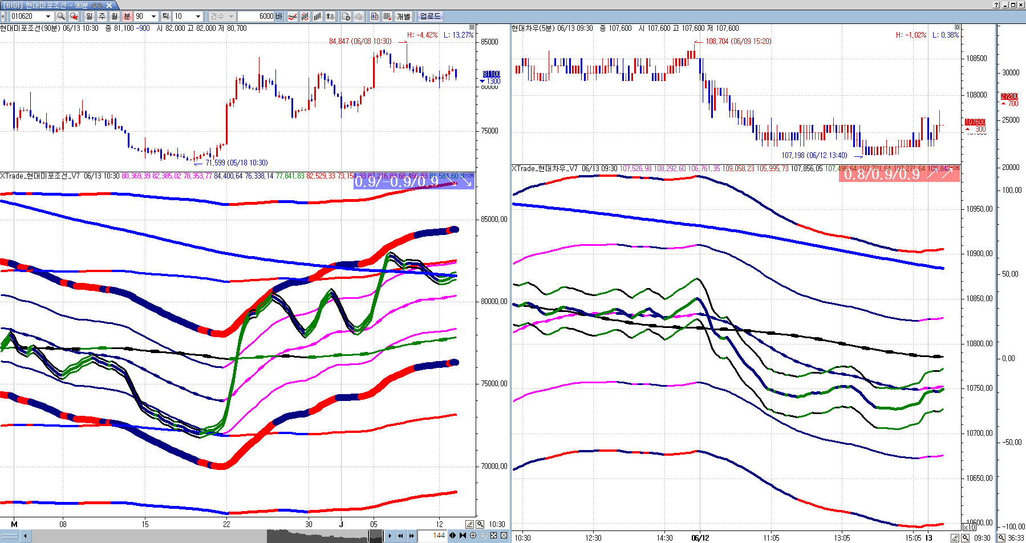Viewport: 1026px width, 543px height.
Task: Open the stock code 010620 dropdown
Action: (48, 17)
